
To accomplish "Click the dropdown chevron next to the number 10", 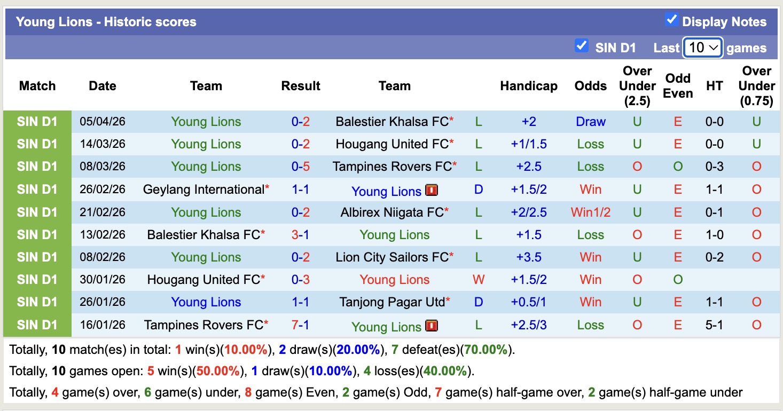I will click(x=714, y=48).
